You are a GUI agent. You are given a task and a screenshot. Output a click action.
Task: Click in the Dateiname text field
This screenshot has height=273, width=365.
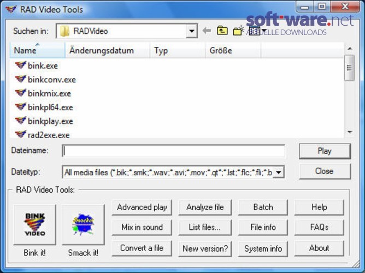click(173, 151)
